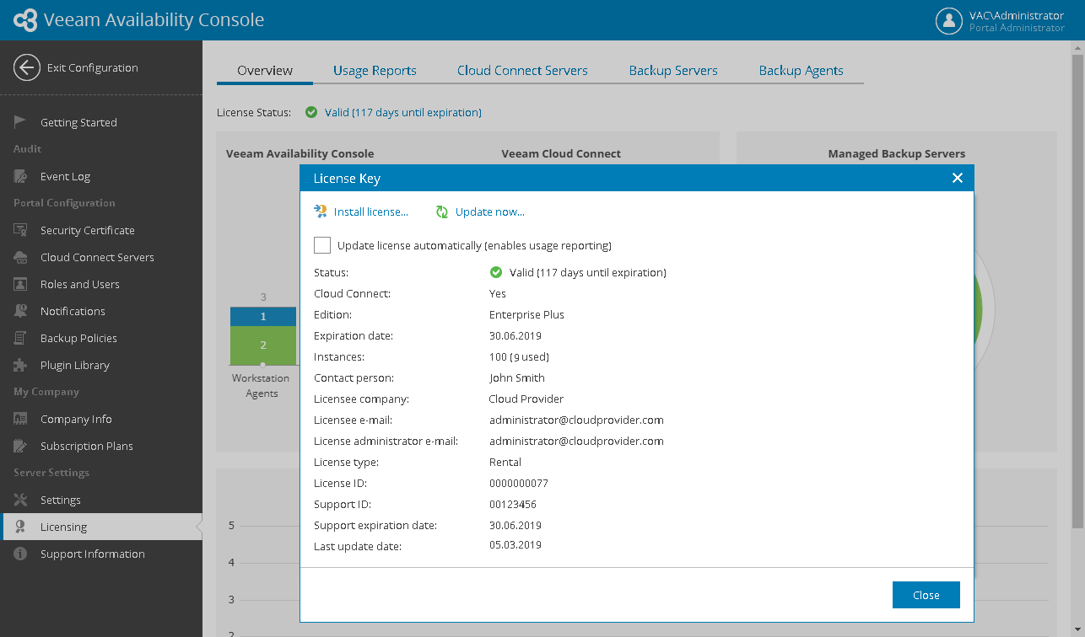Switch to the Usage Reports tab

pos(375,71)
